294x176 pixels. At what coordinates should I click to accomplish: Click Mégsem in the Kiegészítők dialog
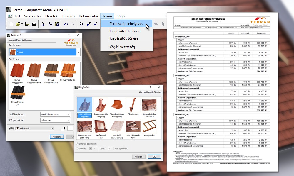click(x=138, y=157)
